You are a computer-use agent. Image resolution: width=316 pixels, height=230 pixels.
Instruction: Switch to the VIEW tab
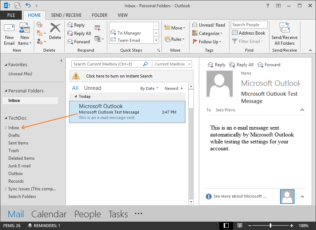click(x=123, y=15)
